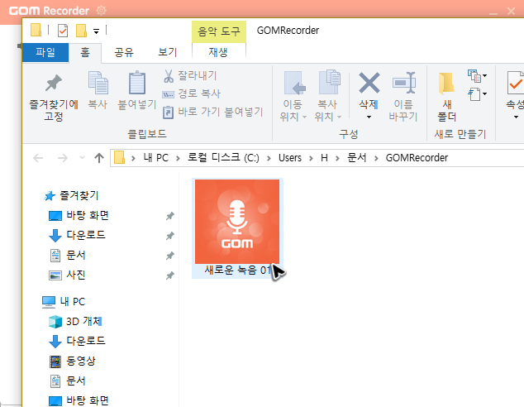
Task: Open the 재생 play tab
Action: click(218, 52)
